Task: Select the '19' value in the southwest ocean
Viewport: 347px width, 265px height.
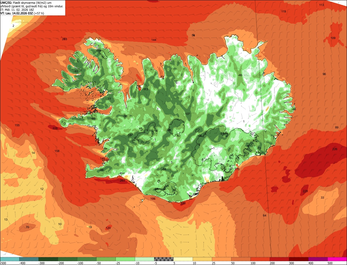Action: click(x=90, y=227)
